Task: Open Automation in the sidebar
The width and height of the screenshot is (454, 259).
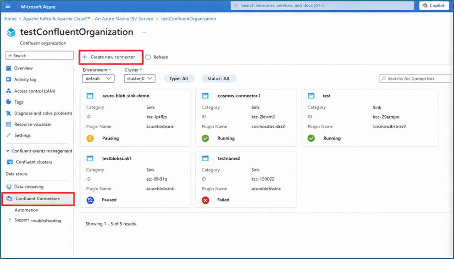Action: pyautogui.click(x=26, y=210)
